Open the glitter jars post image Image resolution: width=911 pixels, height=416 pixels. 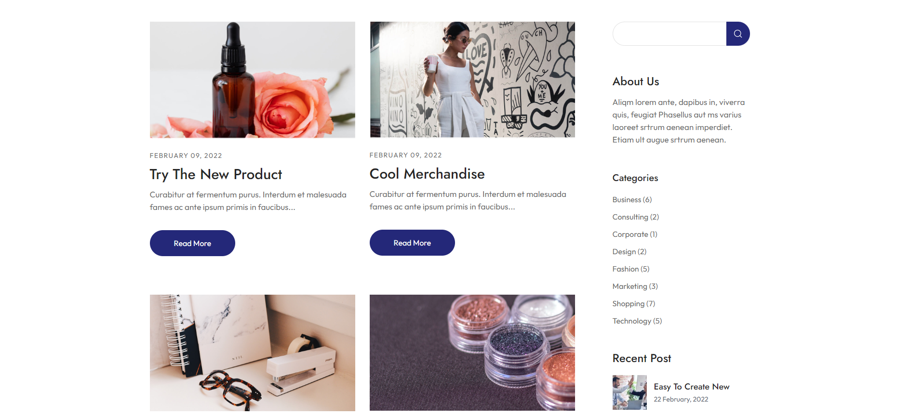pyautogui.click(x=472, y=352)
